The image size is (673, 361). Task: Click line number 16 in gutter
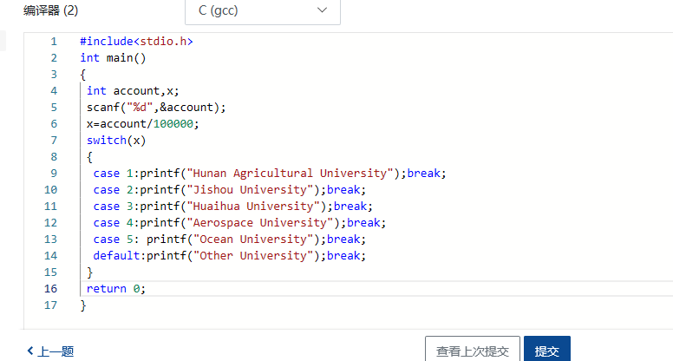[50, 289]
